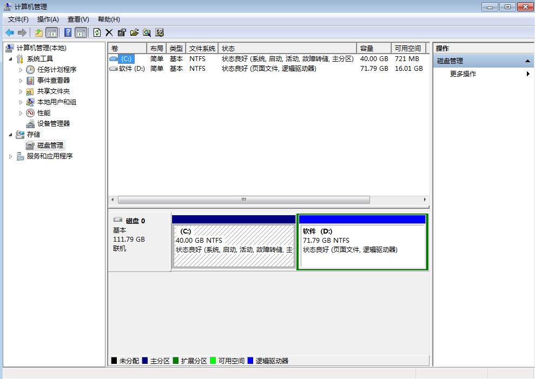
Task: Select the (C:) volume row in list
Action: coord(267,59)
